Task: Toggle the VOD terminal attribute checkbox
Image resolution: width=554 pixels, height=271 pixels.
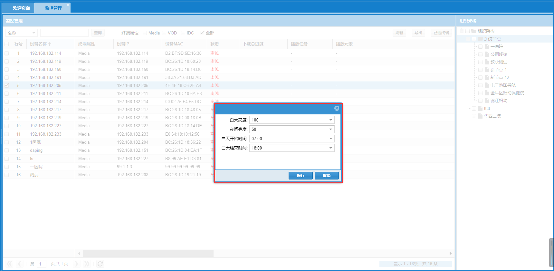Action: point(164,33)
